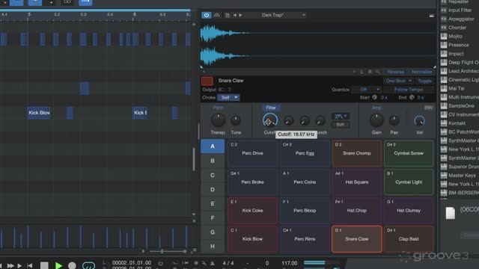Image resolution: width=479 pixels, height=269 pixels.
Task: Toggle the Filter section on/off
Action: (x=271, y=108)
